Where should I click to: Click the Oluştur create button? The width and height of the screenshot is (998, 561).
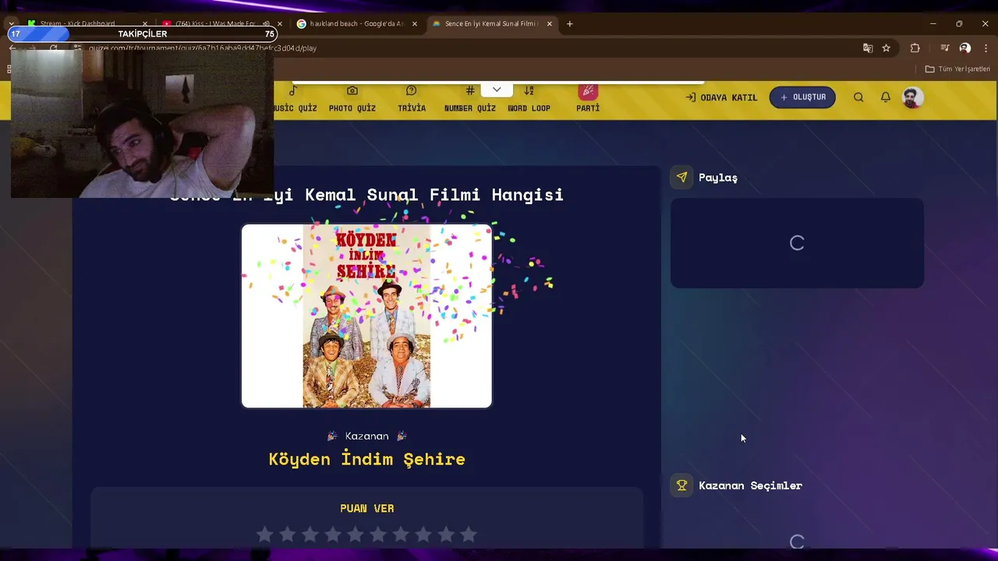click(x=802, y=97)
